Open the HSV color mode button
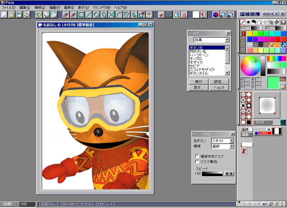 pyautogui.click(x=282, y=79)
